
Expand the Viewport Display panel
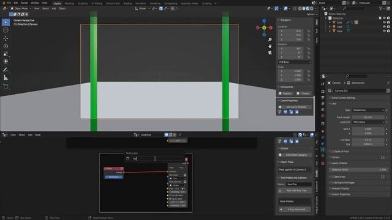339,188
